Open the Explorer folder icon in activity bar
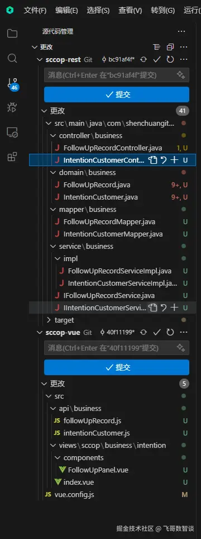Image resolution: width=201 pixels, height=539 pixels. click(x=12, y=34)
